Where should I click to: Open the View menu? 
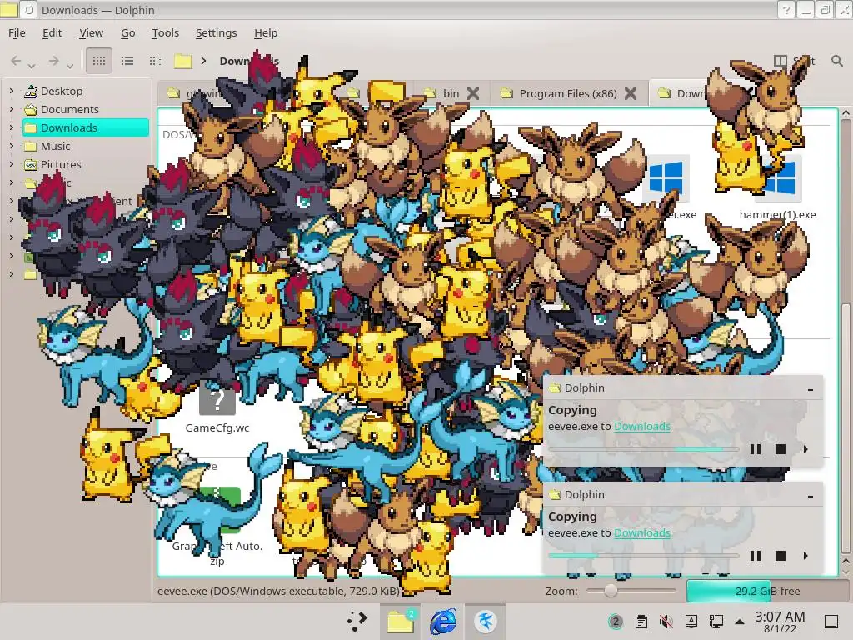coord(92,32)
